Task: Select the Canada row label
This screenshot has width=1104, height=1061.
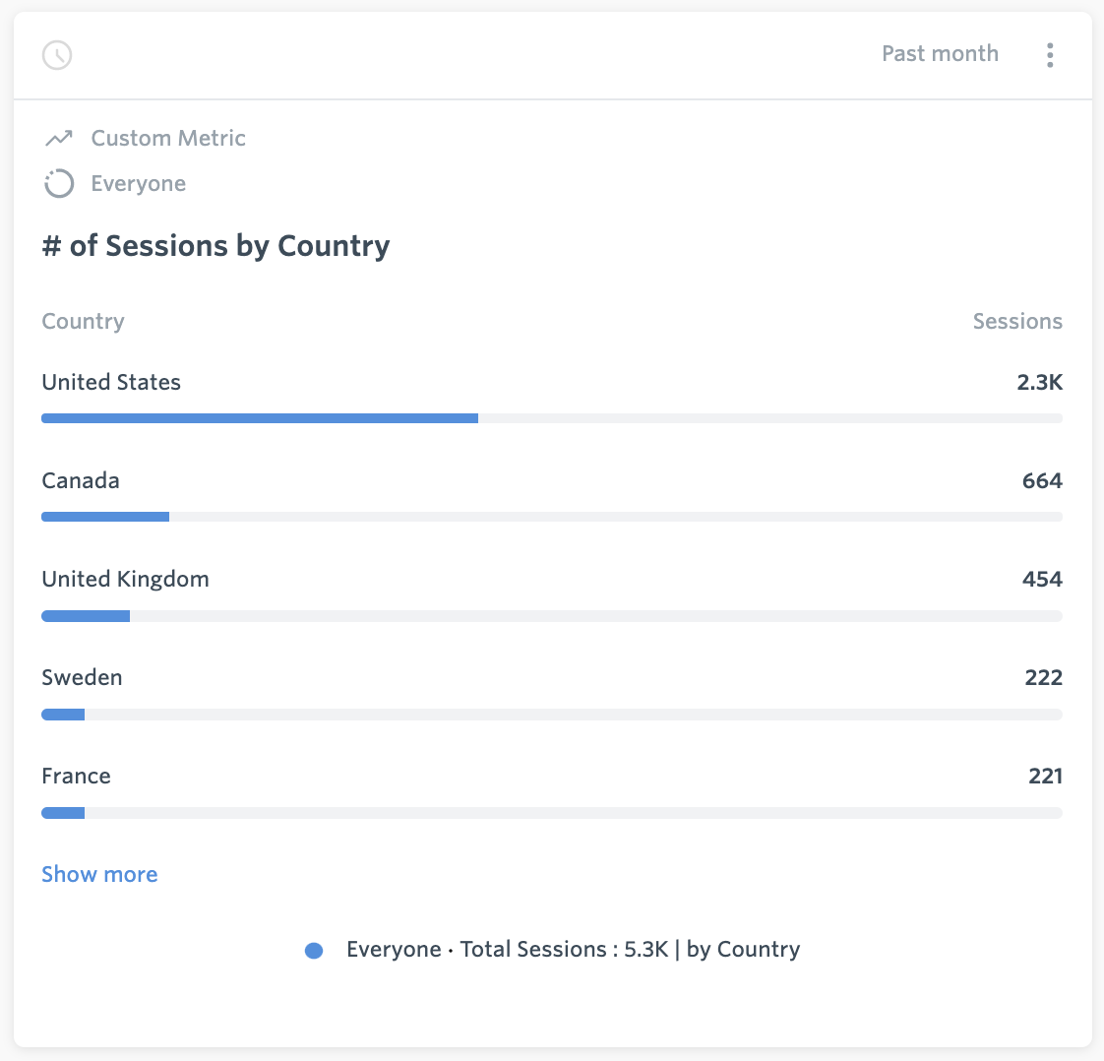Action: coord(81,480)
